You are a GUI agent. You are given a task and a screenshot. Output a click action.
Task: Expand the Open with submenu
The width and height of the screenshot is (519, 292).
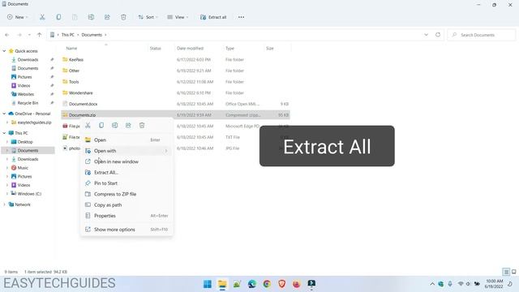tap(127, 151)
